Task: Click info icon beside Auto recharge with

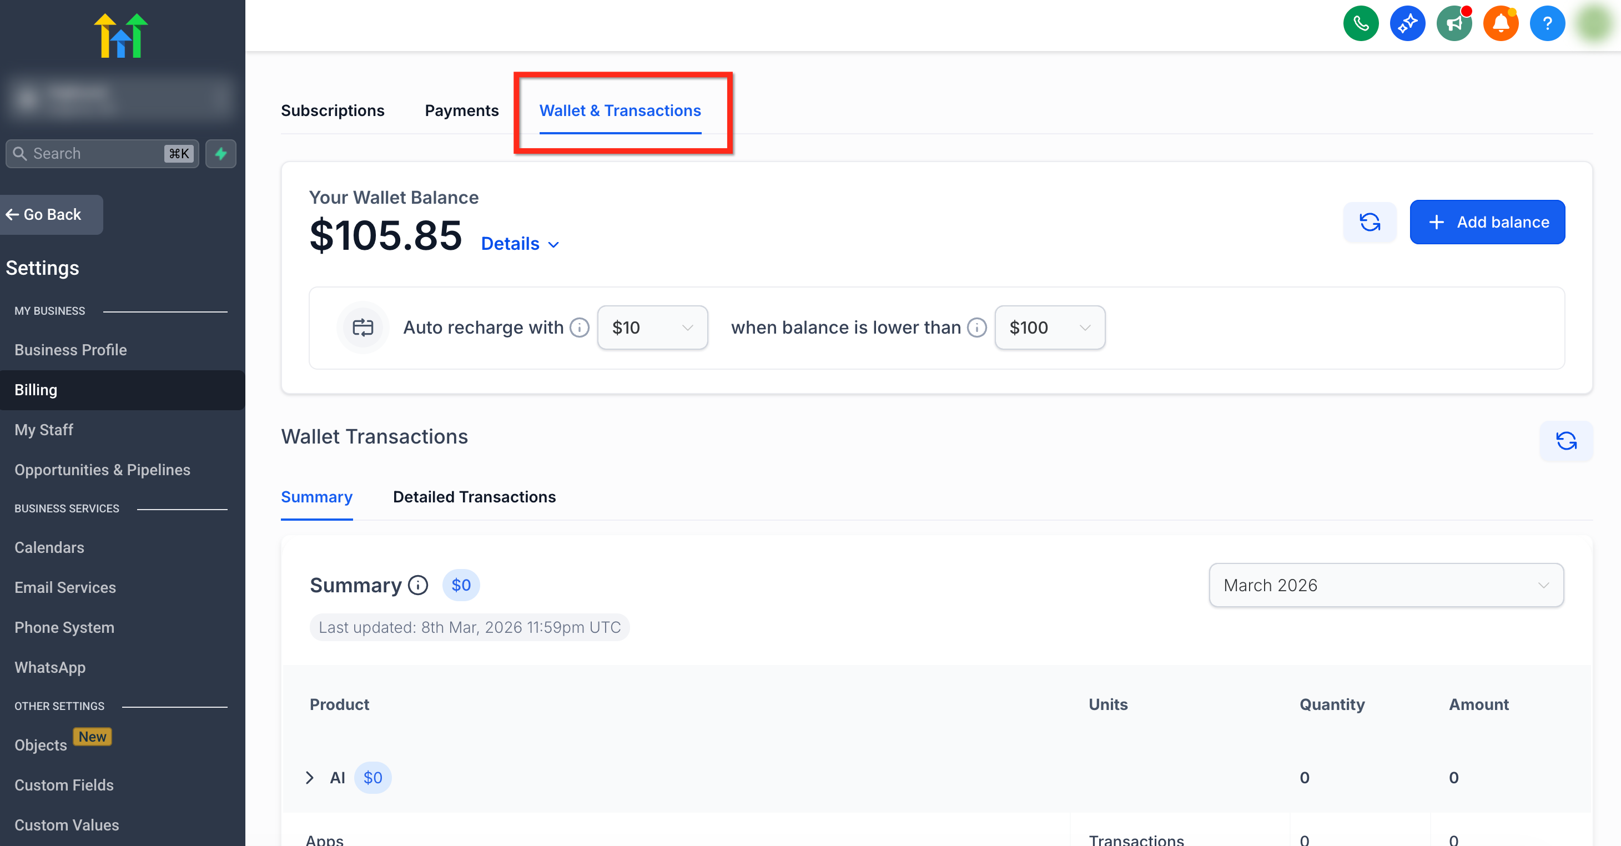Action: tap(579, 328)
